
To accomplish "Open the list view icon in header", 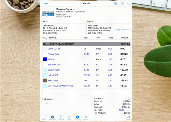I will point(116,3).
